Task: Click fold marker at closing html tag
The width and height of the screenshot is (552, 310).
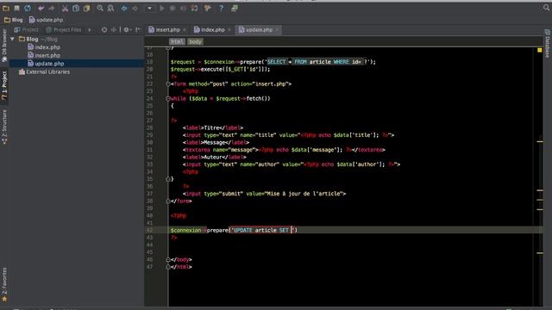Action: click(x=168, y=267)
